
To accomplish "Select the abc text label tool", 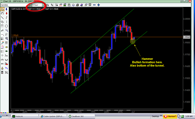I will click(x=2, y=64).
